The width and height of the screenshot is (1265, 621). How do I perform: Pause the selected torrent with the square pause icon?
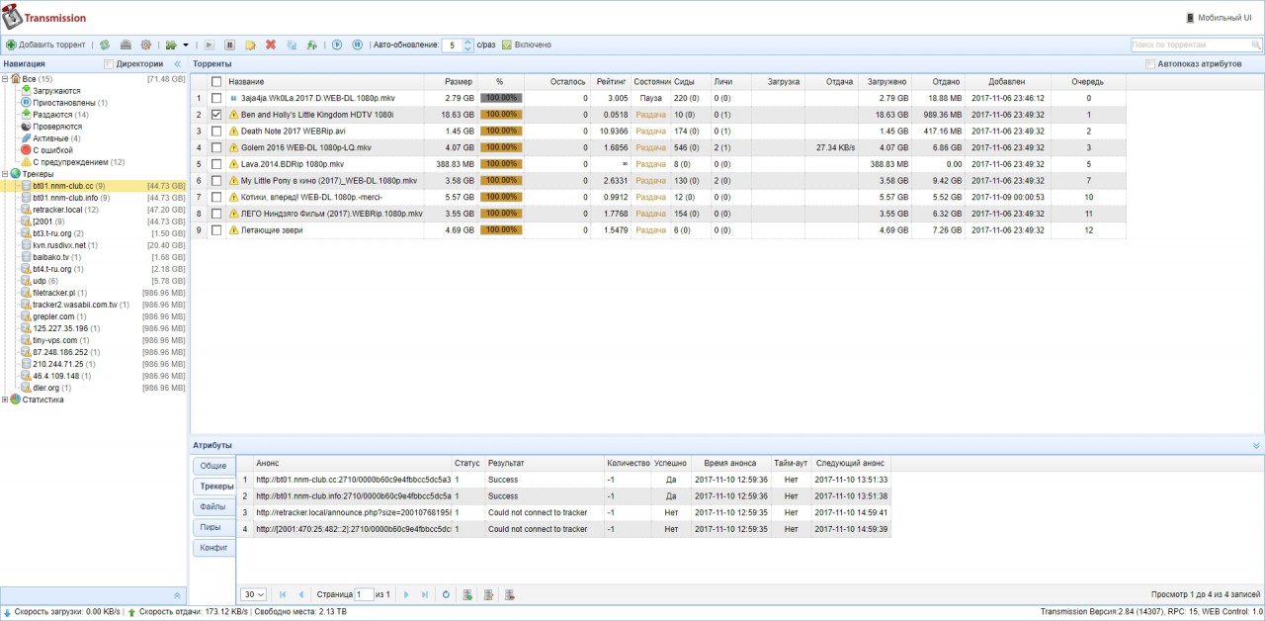click(230, 44)
